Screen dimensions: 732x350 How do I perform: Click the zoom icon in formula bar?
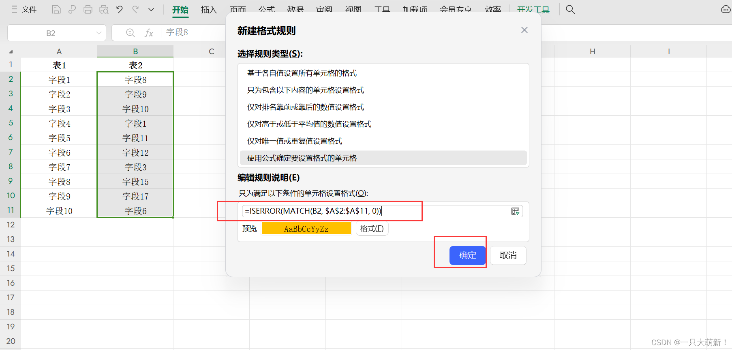[x=131, y=33]
